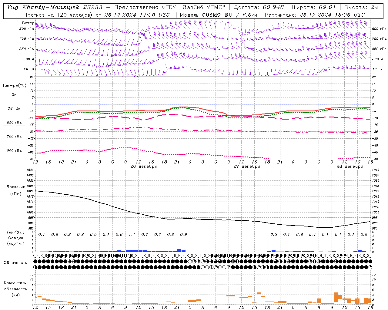Click the 0.2 precipitation value

(x=67, y=235)
